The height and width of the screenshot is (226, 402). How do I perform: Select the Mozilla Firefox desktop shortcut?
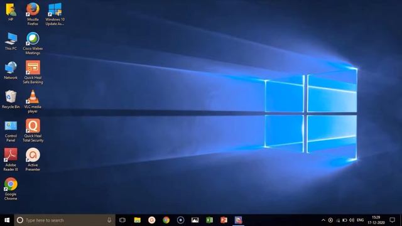(33, 14)
